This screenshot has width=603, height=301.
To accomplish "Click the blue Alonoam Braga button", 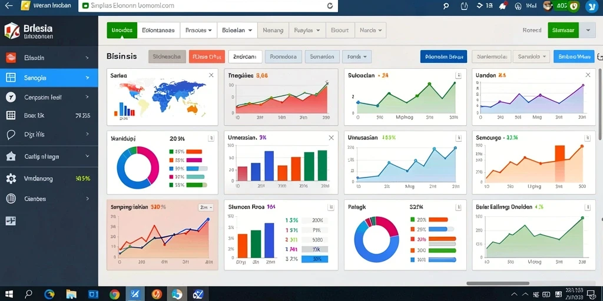I will coord(443,56).
